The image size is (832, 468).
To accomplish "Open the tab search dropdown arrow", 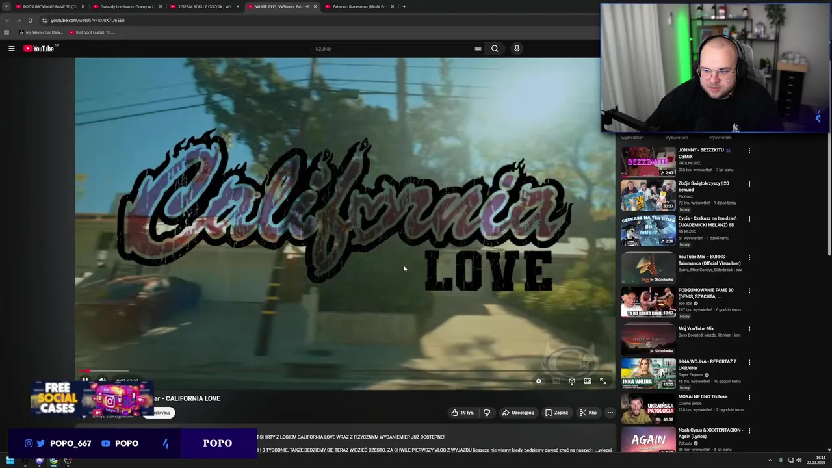I will (6, 6).
